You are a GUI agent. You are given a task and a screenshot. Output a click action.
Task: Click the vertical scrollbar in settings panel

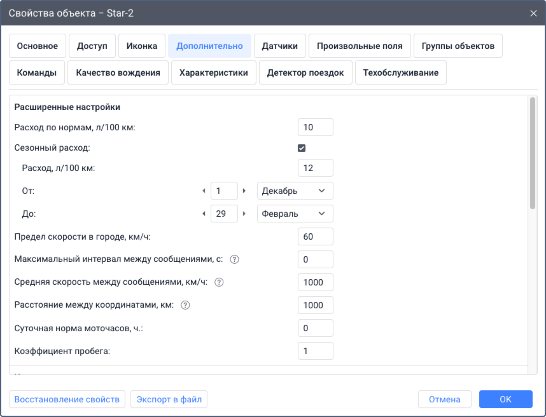[x=533, y=153]
